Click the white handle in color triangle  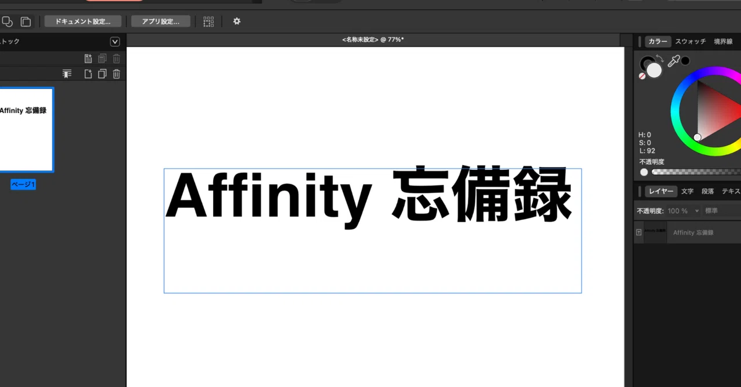[x=697, y=137]
